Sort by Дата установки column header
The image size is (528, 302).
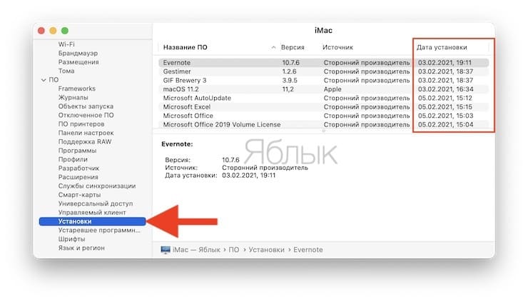tap(442, 48)
